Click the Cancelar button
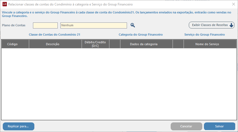Image resolution: width=238 pixels, height=132 pixels. 186,126
